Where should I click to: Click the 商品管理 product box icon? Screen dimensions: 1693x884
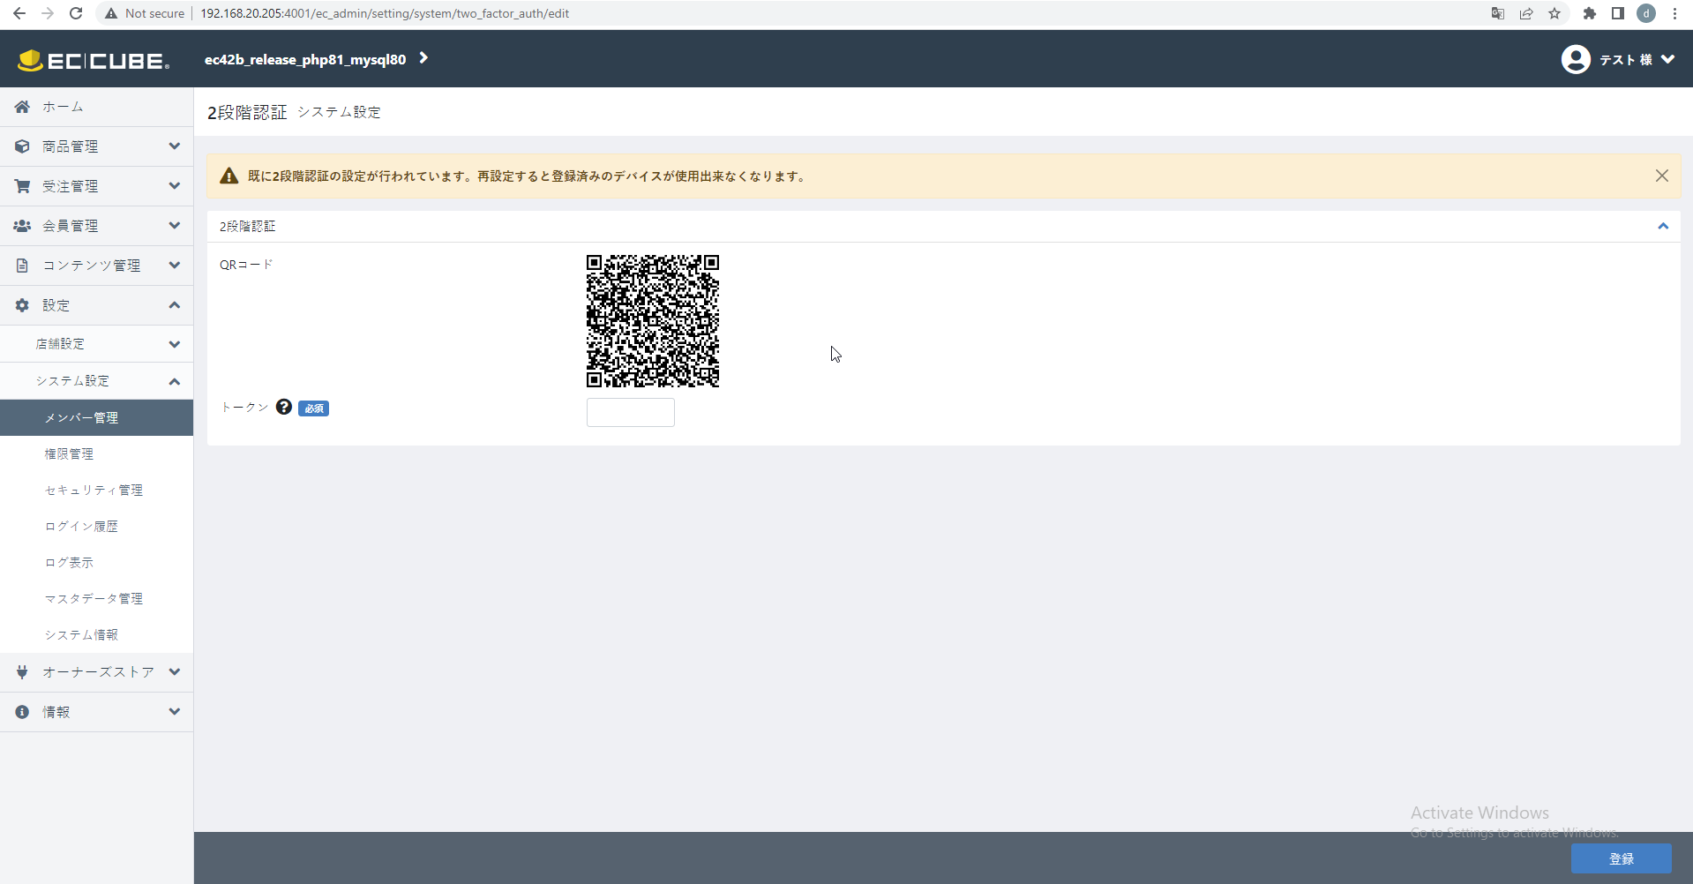click(21, 146)
